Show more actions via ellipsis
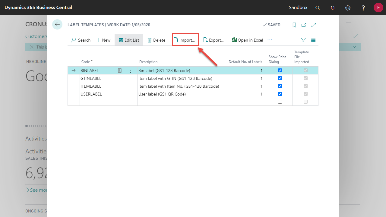Viewport: 386px width, 217px height. pos(270,40)
